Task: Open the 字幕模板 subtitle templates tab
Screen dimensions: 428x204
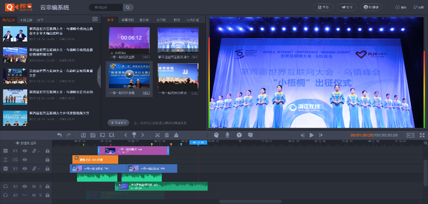Action: tap(128, 20)
